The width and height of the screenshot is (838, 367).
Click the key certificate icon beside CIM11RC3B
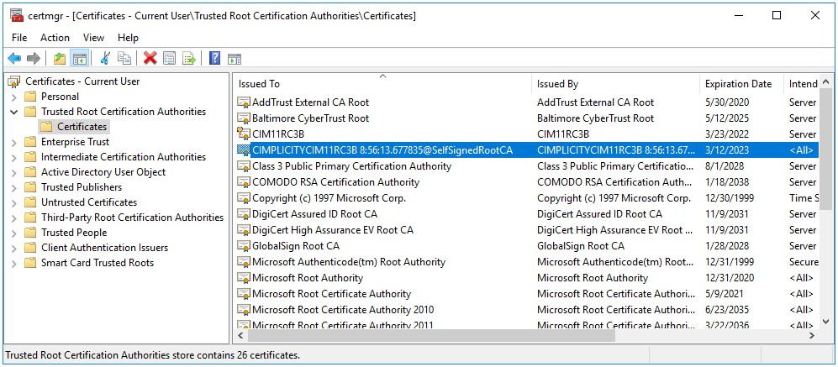point(244,134)
